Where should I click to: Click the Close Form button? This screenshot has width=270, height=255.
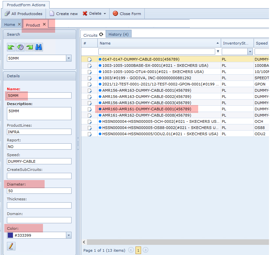coord(127,14)
